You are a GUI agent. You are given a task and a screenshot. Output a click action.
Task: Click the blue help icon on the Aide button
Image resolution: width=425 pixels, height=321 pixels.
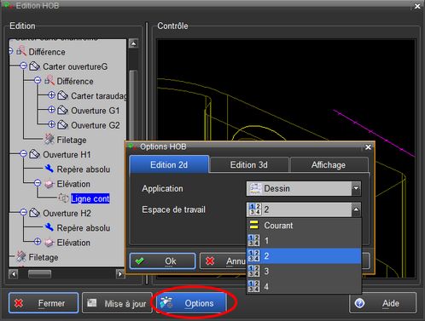[x=359, y=303]
